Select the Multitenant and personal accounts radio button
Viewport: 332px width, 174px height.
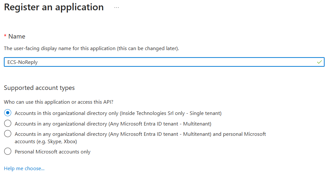tap(8, 134)
